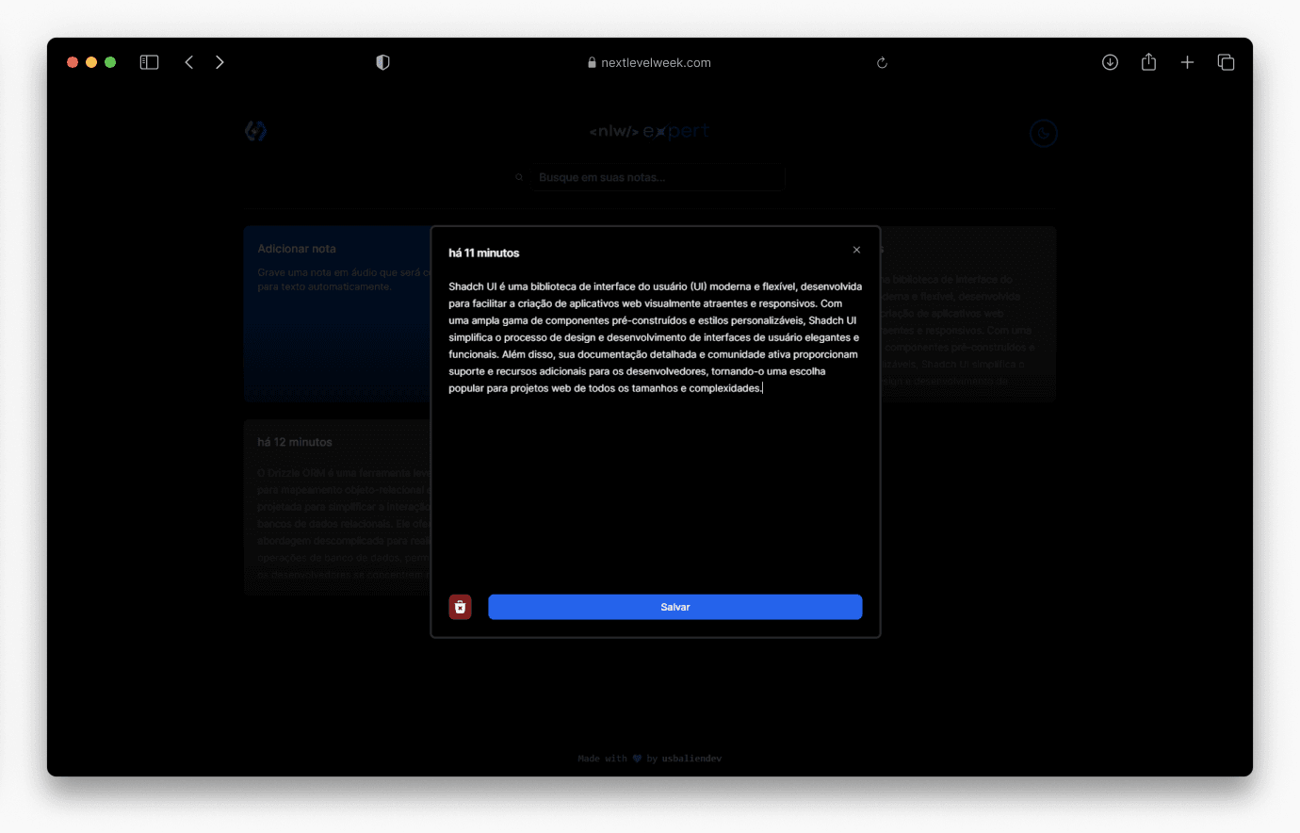
Task: Save the note with the Salvar button
Action: [x=674, y=607]
